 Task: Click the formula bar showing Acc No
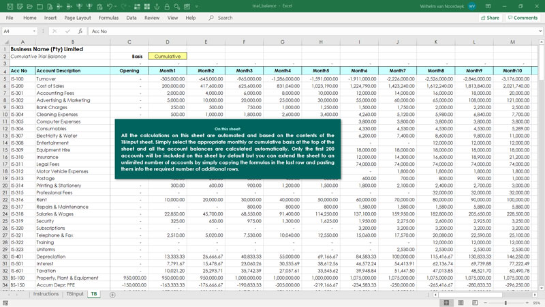click(313, 31)
